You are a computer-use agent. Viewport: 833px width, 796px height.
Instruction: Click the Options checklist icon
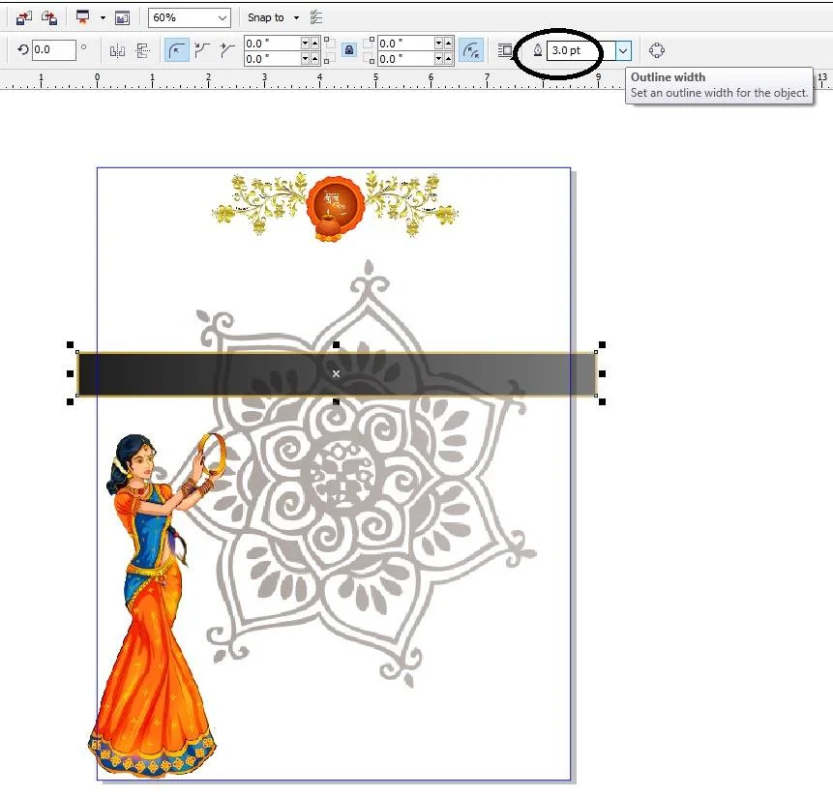(x=316, y=17)
